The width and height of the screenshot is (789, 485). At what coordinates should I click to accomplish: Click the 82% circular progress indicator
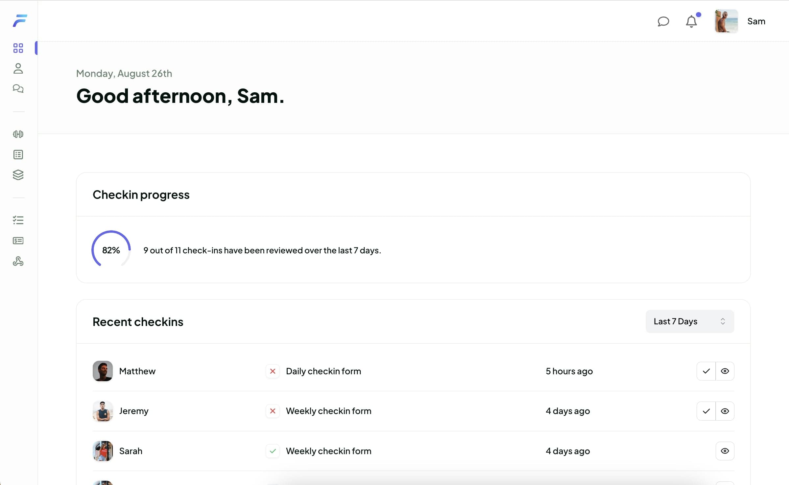(x=111, y=250)
